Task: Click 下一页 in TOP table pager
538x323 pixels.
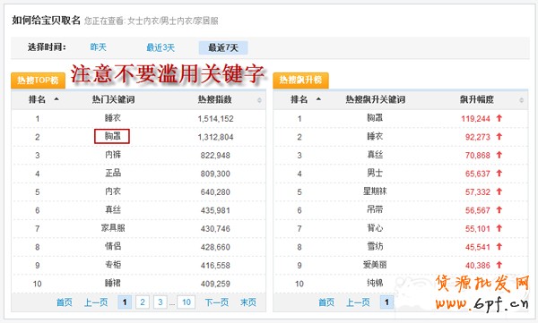Action: (x=217, y=302)
